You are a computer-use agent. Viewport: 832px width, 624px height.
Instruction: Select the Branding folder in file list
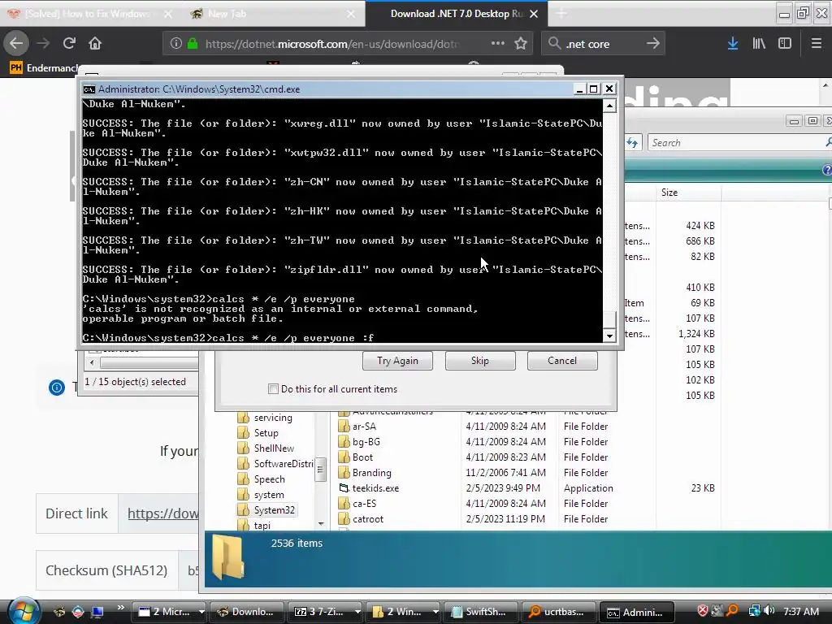(x=371, y=473)
